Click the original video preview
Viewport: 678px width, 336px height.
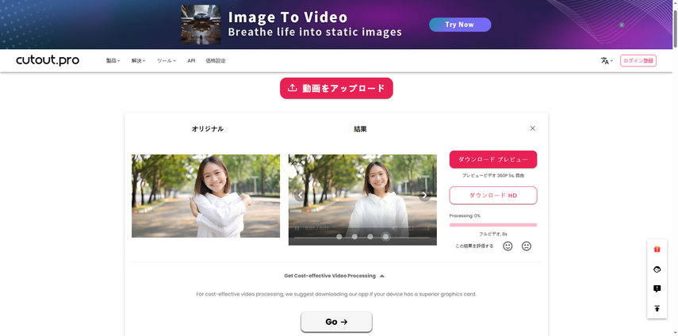pyautogui.click(x=206, y=196)
